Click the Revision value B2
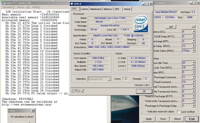Image resolution: width=200 pixels, height=123 pixels. (x=143, y=43)
